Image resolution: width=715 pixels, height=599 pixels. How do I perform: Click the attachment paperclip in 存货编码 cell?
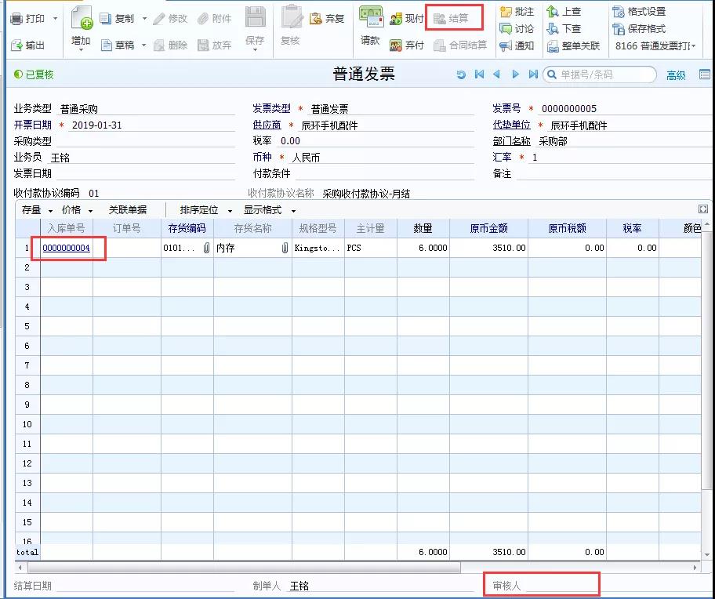tap(207, 248)
